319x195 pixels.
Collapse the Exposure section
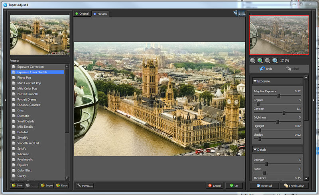pyautogui.click(x=255, y=81)
